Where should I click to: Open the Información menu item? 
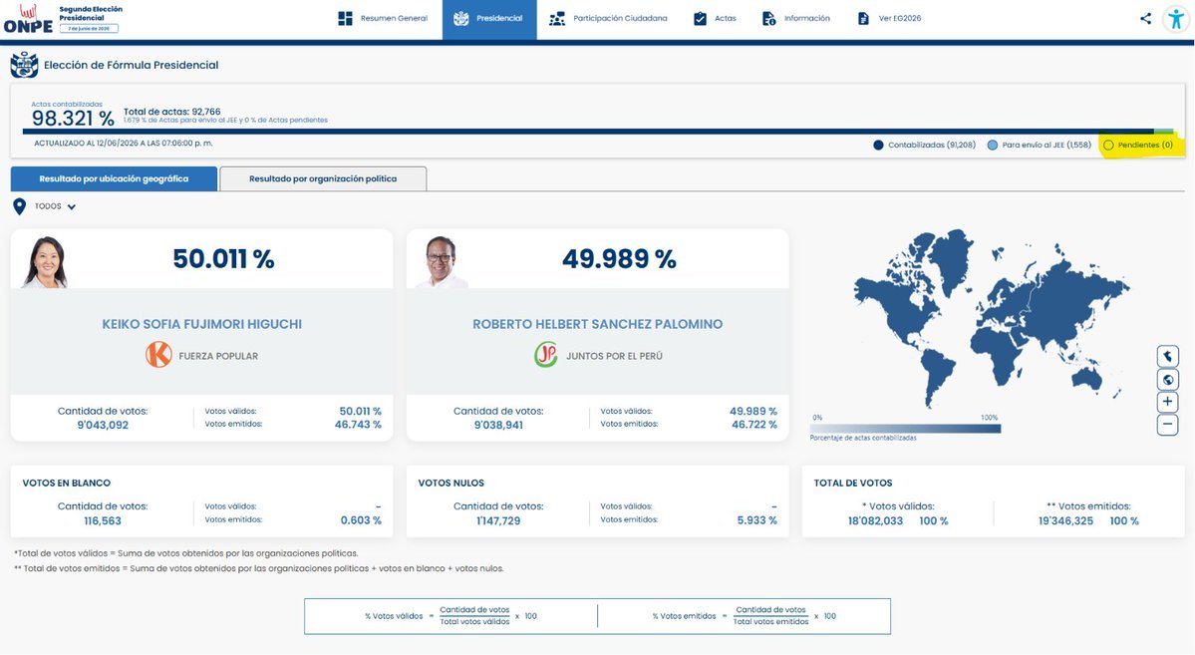click(x=796, y=18)
